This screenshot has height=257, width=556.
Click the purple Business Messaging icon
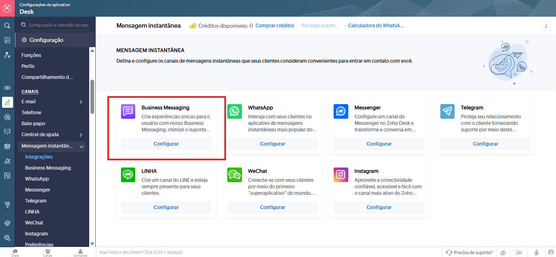pyautogui.click(x=128, y=111)
